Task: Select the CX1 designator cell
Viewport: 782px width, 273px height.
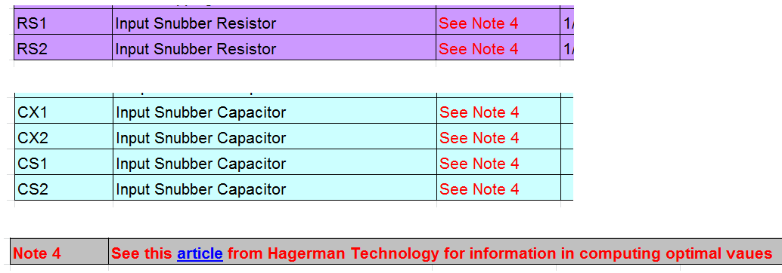Action: [64, 111]
